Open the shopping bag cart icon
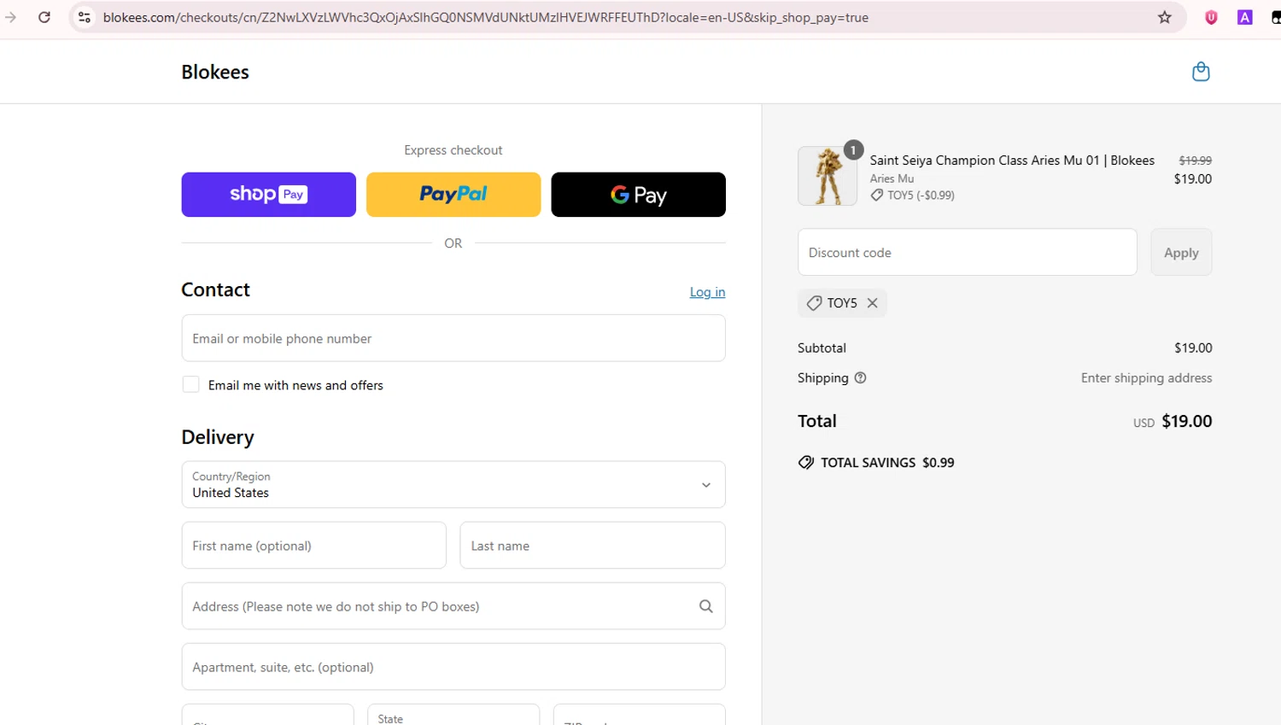The image size is (1281, 725). (x=1201, y=72)
